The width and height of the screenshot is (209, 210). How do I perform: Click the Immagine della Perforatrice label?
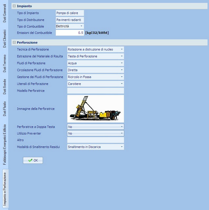36,109
